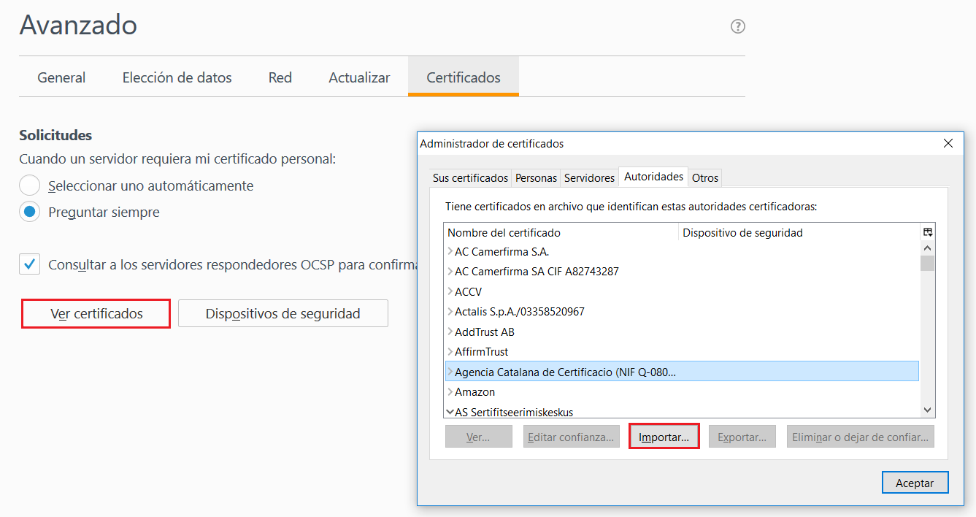Screen dimensions: 976x517
Task: Open the 'Sus certificados' tab
Action: pyautogui.click(x=470, y=177)
